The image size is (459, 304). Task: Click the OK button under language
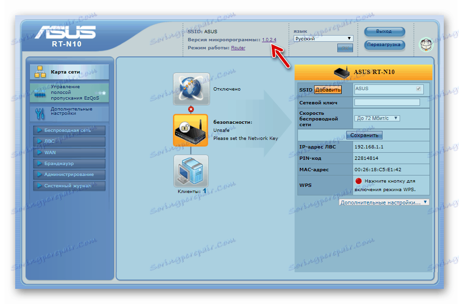[345, 48]
